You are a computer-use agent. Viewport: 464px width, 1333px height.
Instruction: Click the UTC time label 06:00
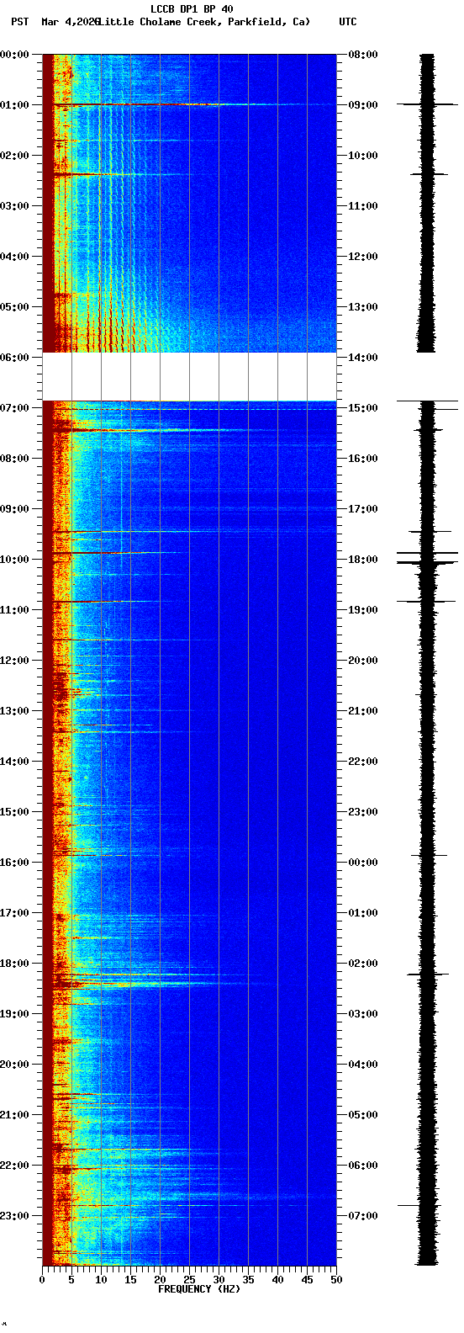click(x=362, y=1166)
